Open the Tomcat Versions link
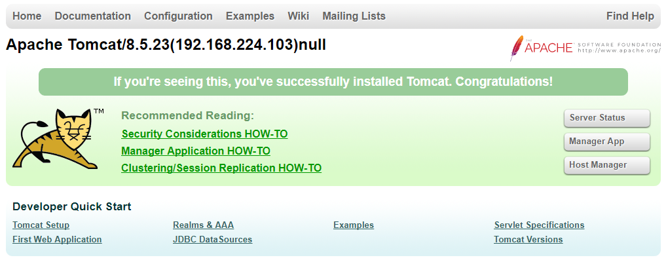The height and width of the screenshot is (264, 668). pos(529,239)
